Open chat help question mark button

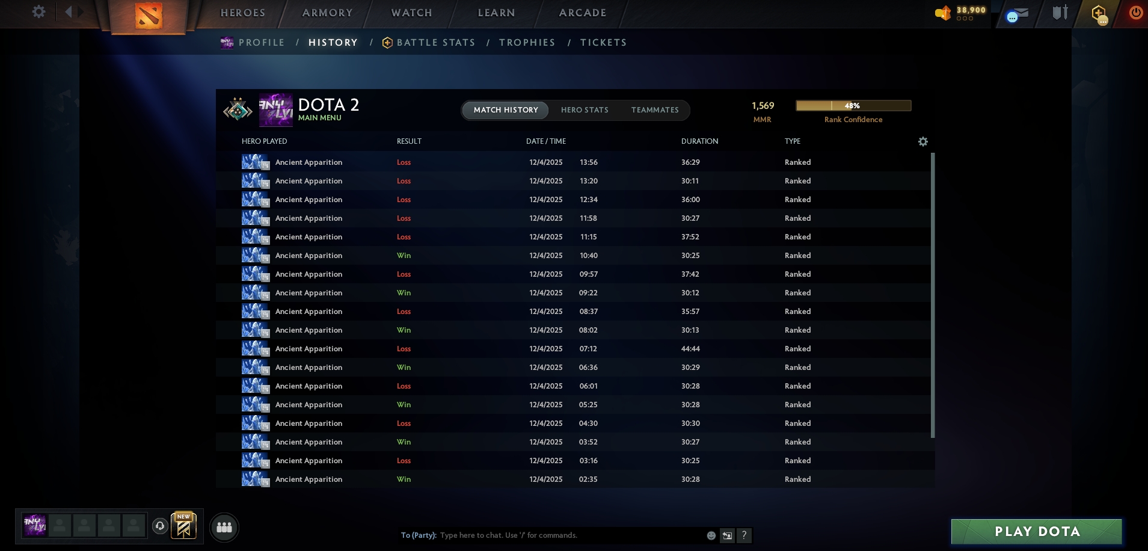coord(744,535)
